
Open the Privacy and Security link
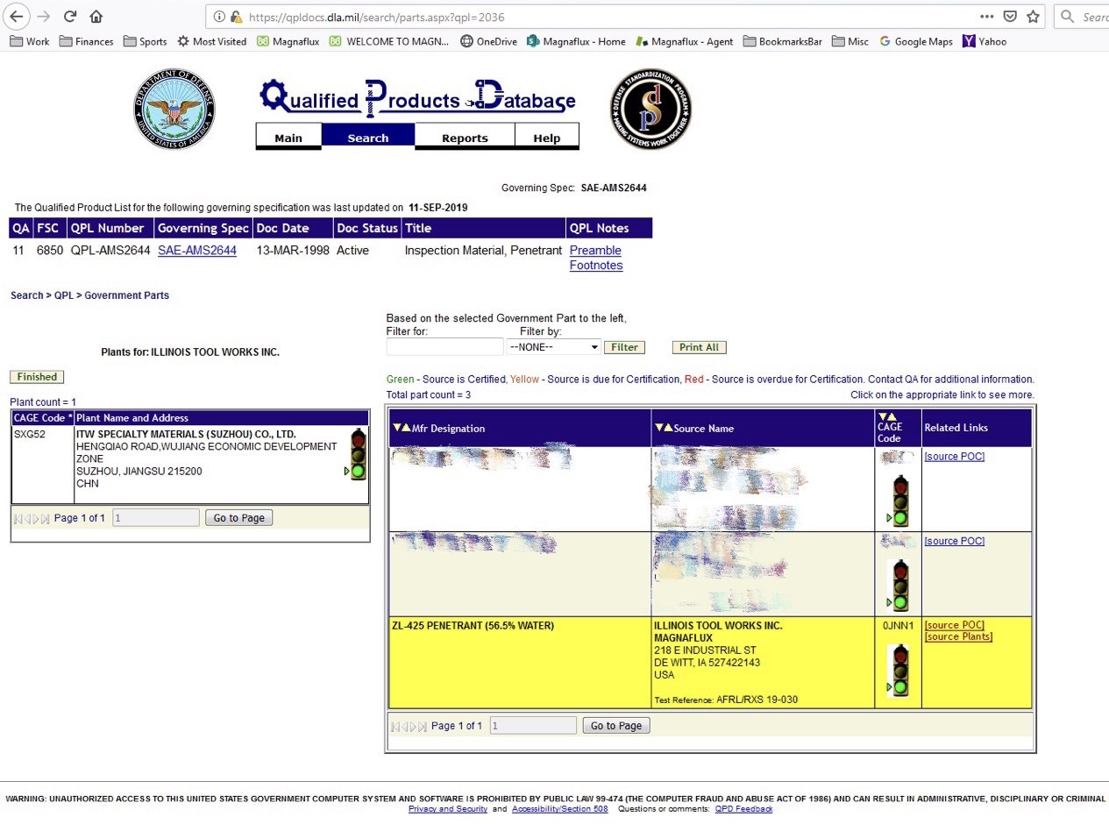coord(448,809)
